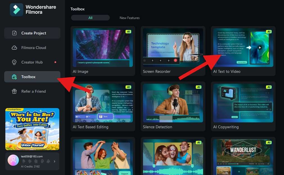The height and width of the screenshot is (175, 284).
Task: Open the AI Image tool thumbnail
Action: click(x=103, y=47)
